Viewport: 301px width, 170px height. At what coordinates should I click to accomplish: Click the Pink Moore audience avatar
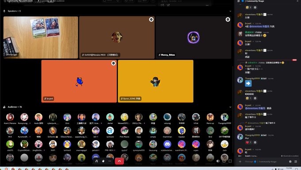coord(124,131)
